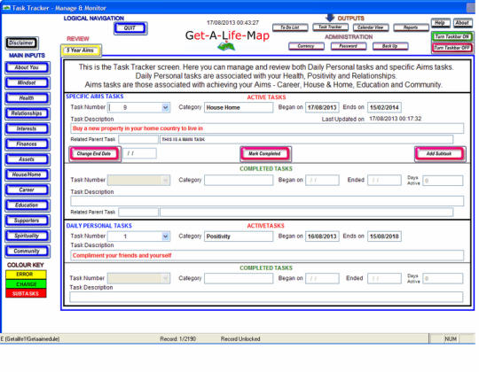The height and width of the screenshot is (372, 479).
Task: Open the Calendar View output
Action: [x=371, y=27]
